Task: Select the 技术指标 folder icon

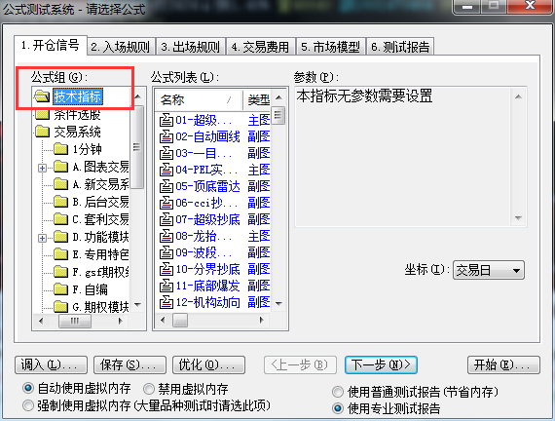Action: coord(42,96)
